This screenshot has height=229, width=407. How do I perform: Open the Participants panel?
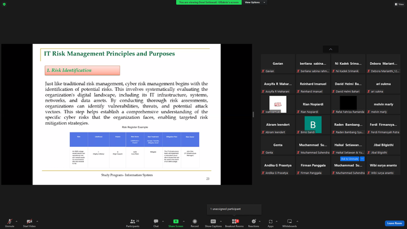pos(133,223)
